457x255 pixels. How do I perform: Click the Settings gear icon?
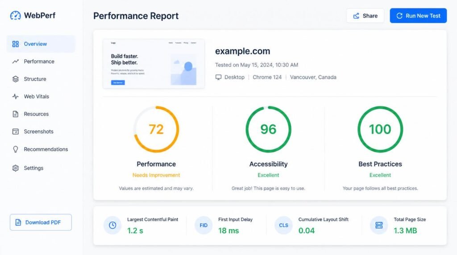16,168
